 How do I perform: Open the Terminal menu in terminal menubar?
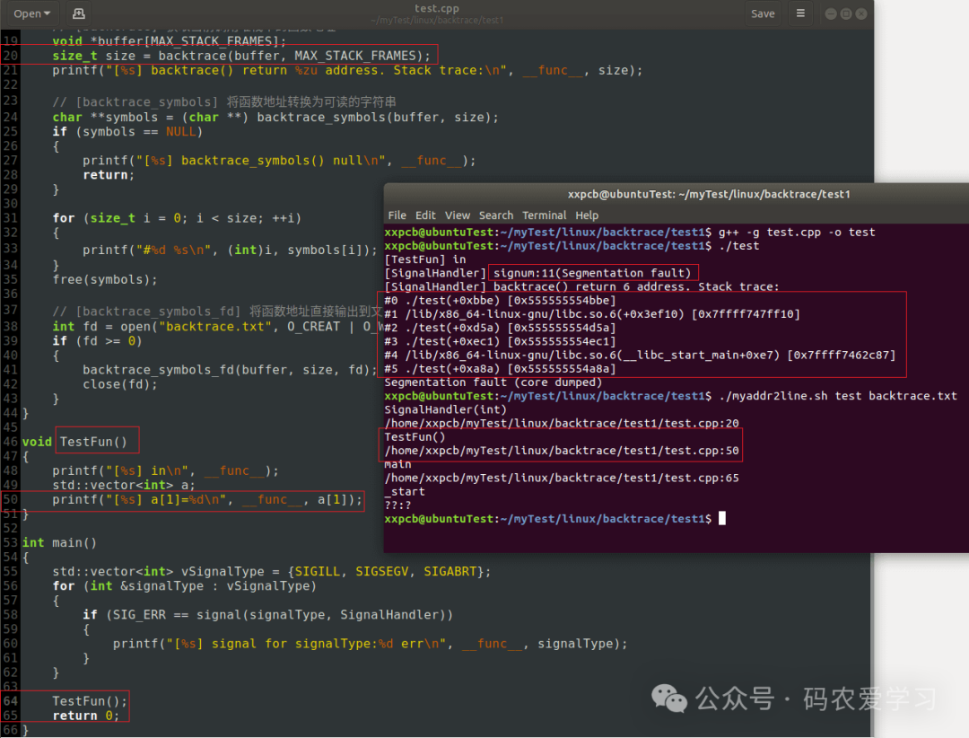pyautogui.click(x=545, y=215)
